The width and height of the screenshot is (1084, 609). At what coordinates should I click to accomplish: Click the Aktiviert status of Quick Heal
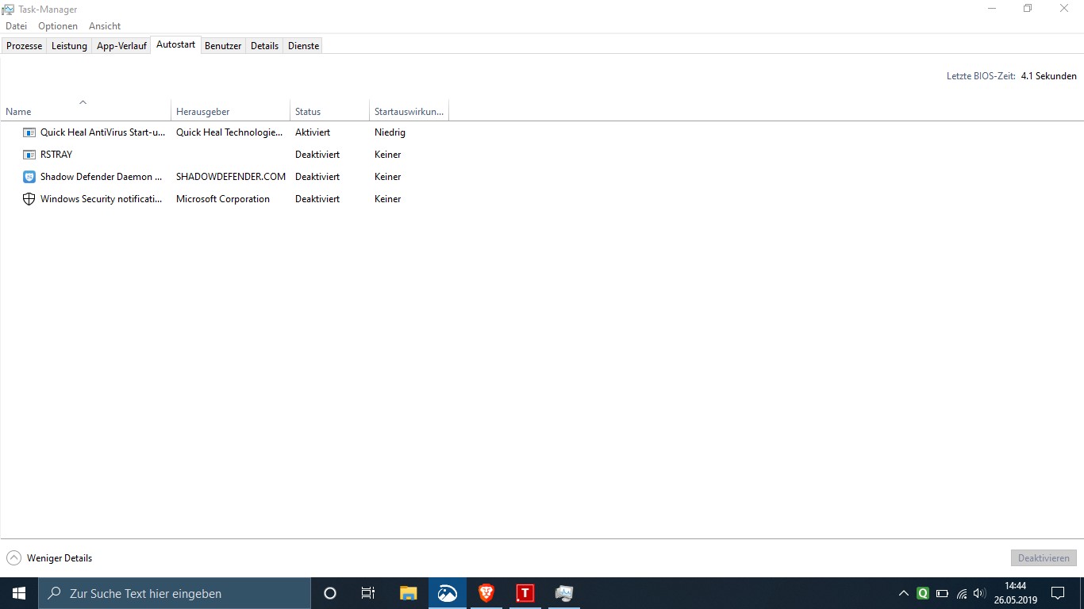point(313,132)
